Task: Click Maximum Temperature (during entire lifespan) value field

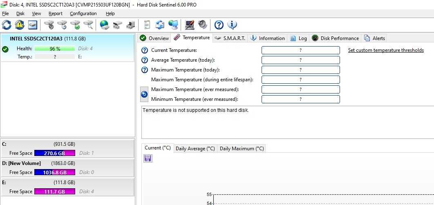Action: pyautogui.click(x=301, y=80)
